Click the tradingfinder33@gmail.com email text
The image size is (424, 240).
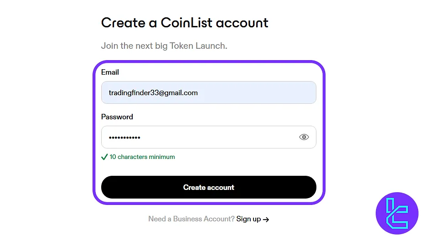coord(153,92)
